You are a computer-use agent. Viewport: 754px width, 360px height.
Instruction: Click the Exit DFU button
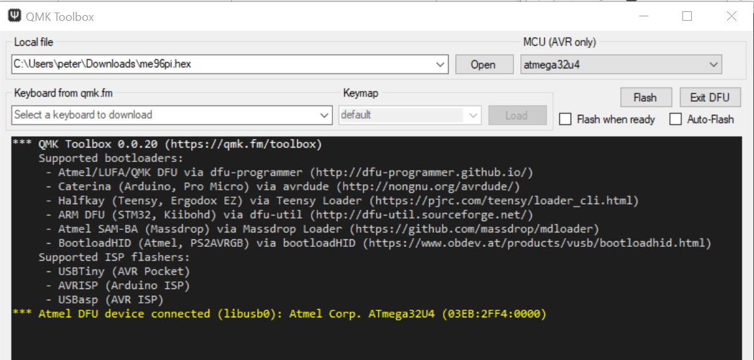point(710,97)
